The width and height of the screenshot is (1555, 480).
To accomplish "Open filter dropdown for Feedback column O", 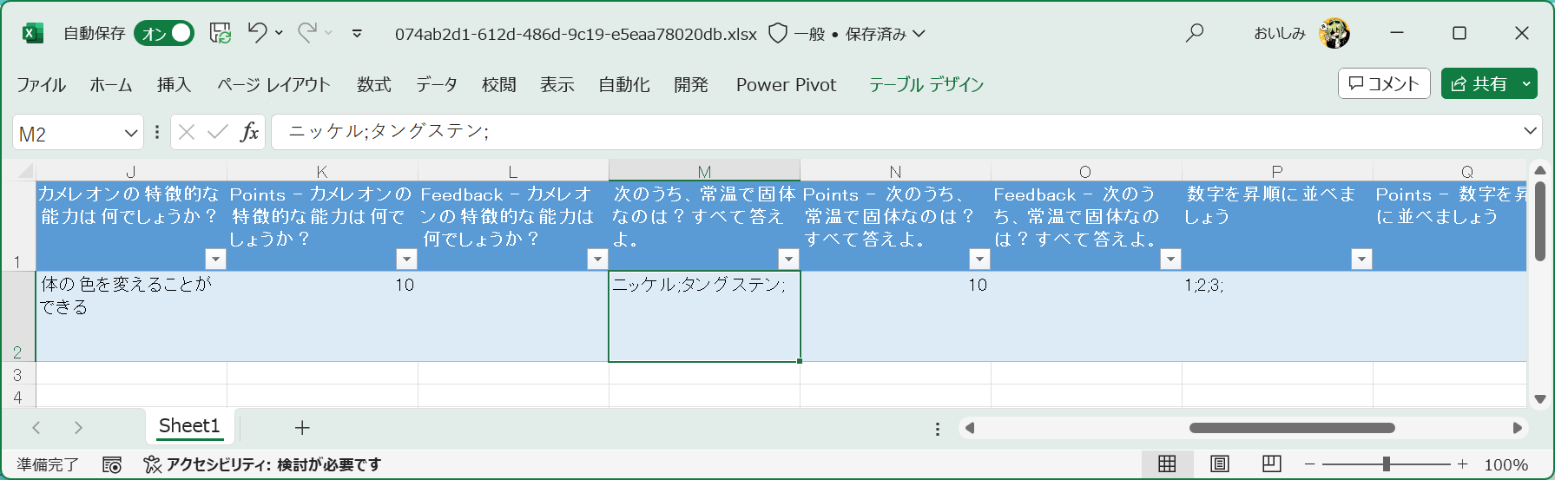I will point(1171,259).
